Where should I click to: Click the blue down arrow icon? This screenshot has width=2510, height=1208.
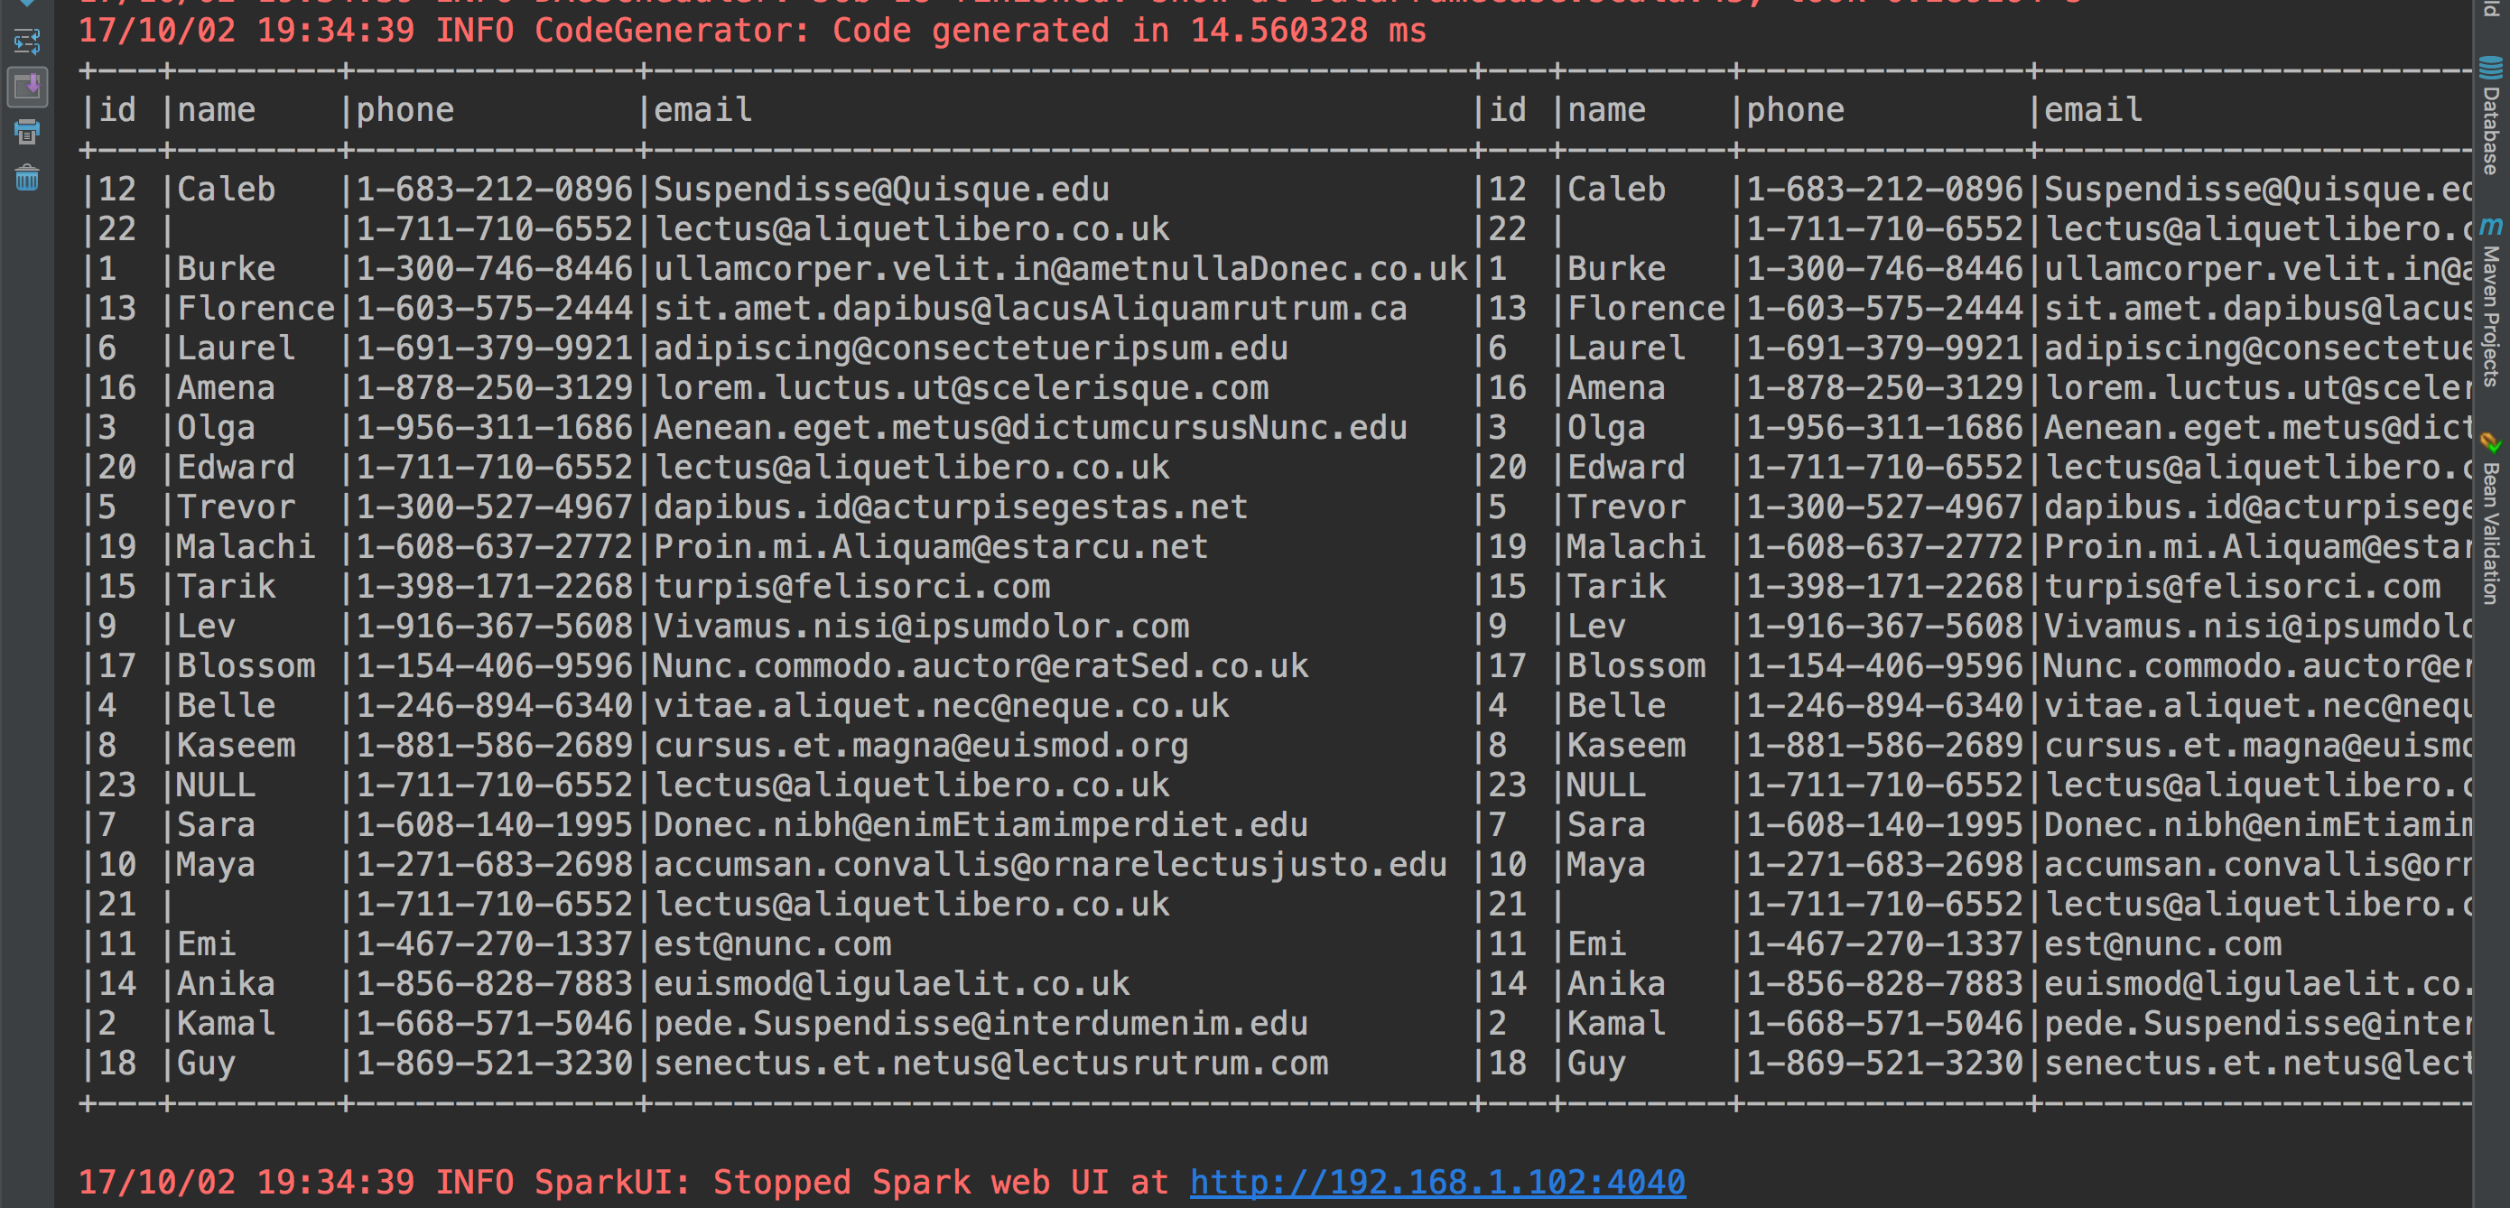(x=26, y=3)
